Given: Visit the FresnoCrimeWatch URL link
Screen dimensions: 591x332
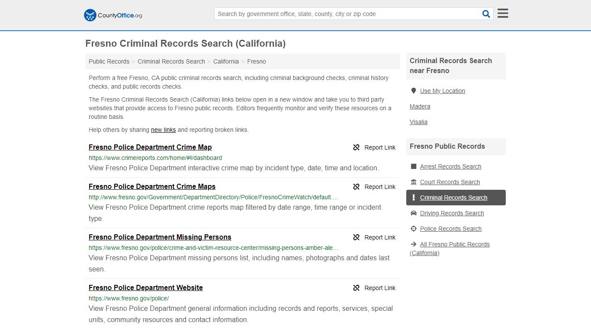Looking at the screenshot, I should pos(214,197).
